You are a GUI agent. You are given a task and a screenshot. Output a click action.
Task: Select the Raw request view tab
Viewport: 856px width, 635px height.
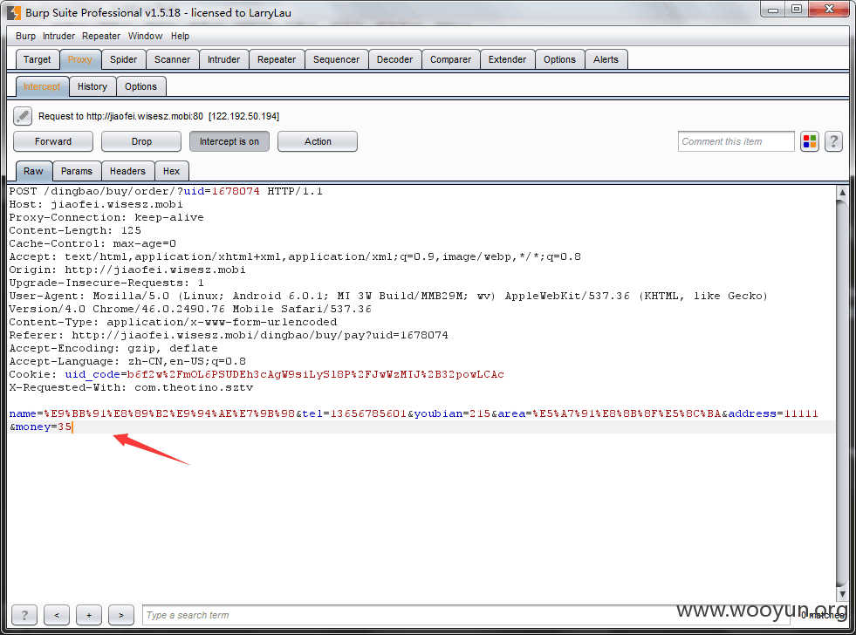(x=33, y=171)
